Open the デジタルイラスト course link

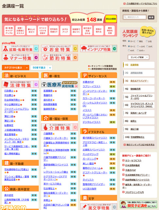[x=92, y=122]
